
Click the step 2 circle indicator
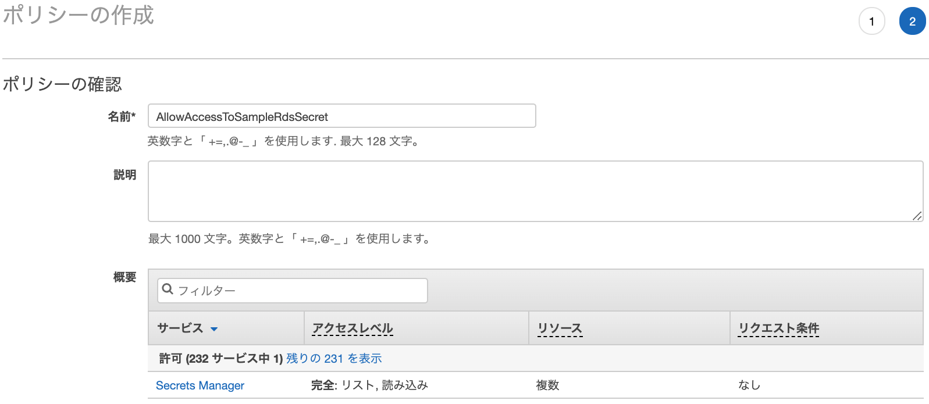[x=913, y=21]
